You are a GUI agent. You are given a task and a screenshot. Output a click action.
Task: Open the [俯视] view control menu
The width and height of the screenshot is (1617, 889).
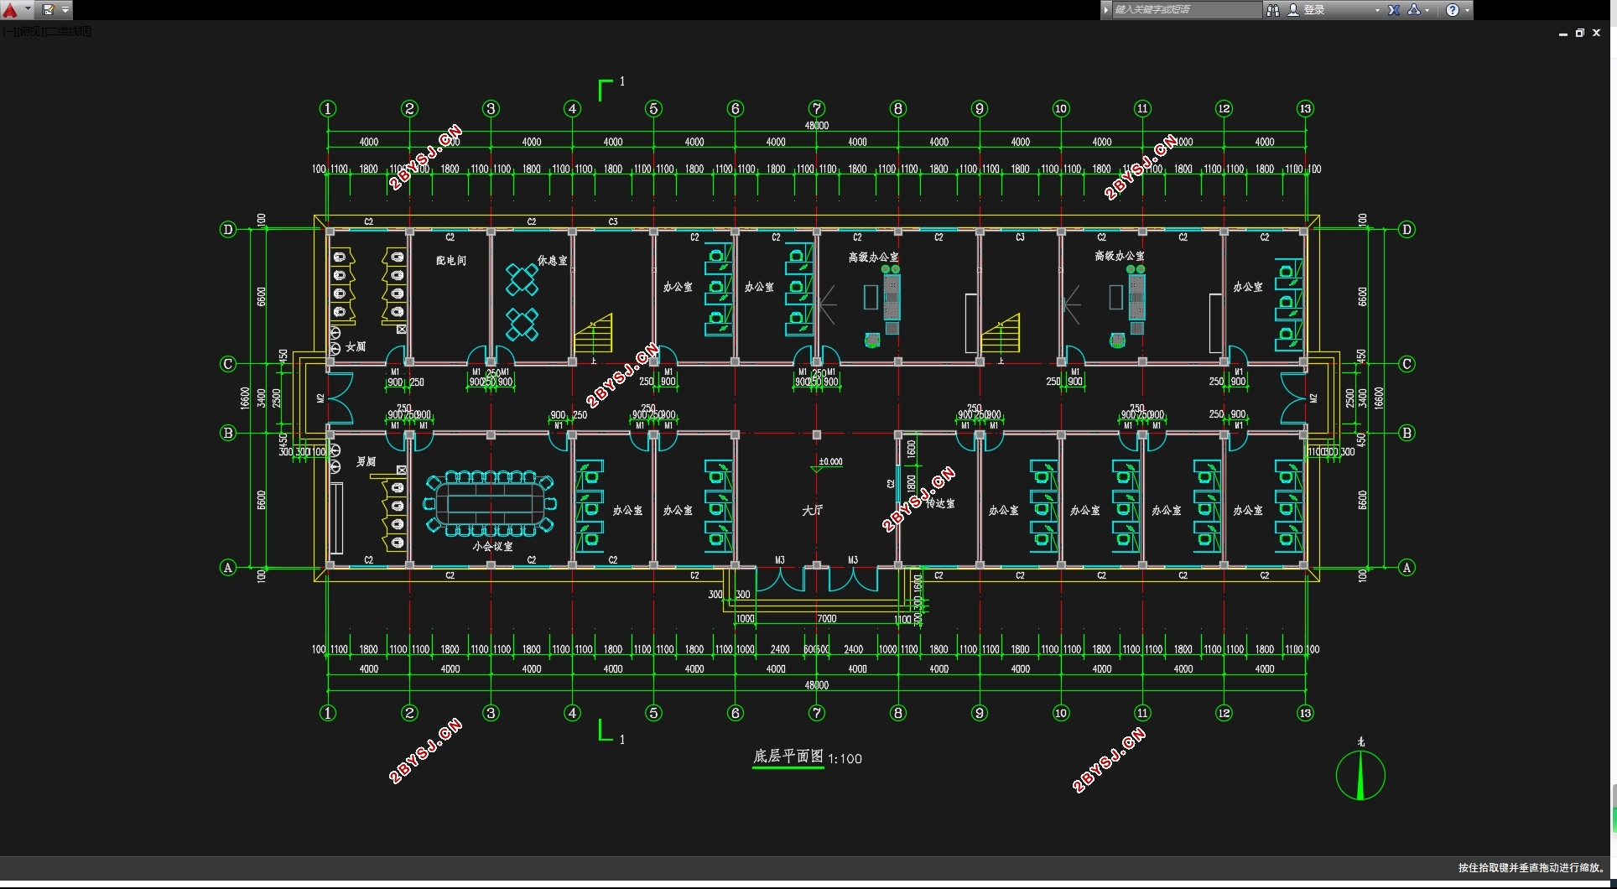(x=29, y=32)
